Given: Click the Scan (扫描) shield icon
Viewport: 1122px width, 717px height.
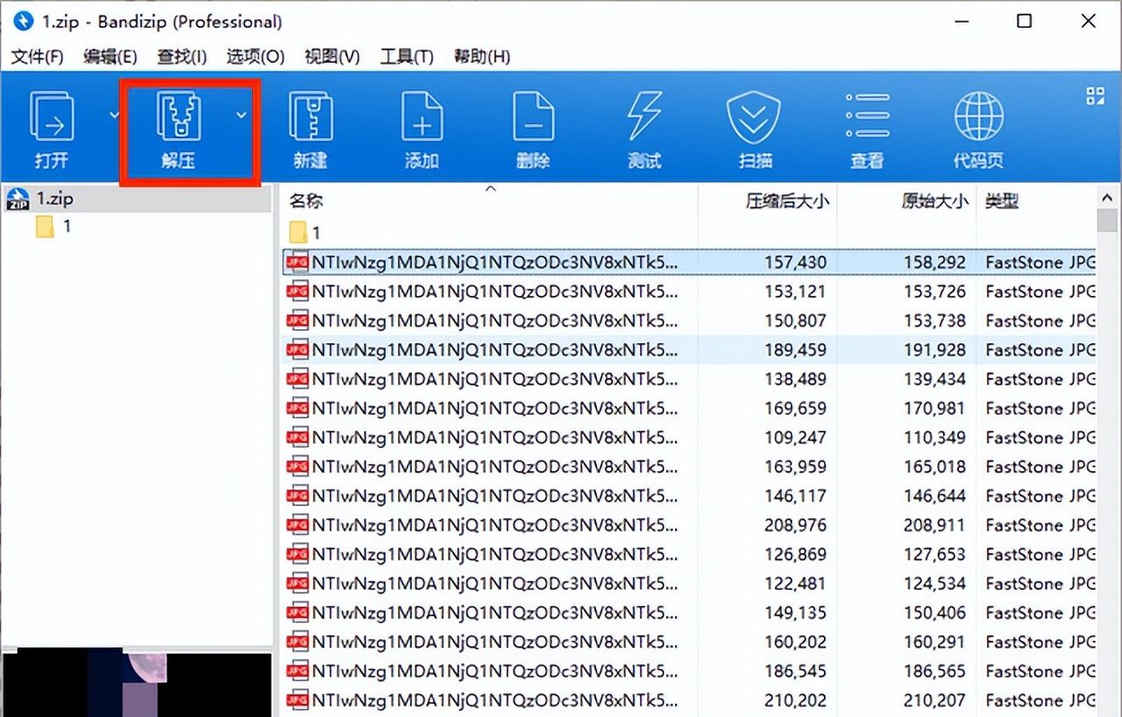Looking at the screenshot, I should [x=755, y=117].
